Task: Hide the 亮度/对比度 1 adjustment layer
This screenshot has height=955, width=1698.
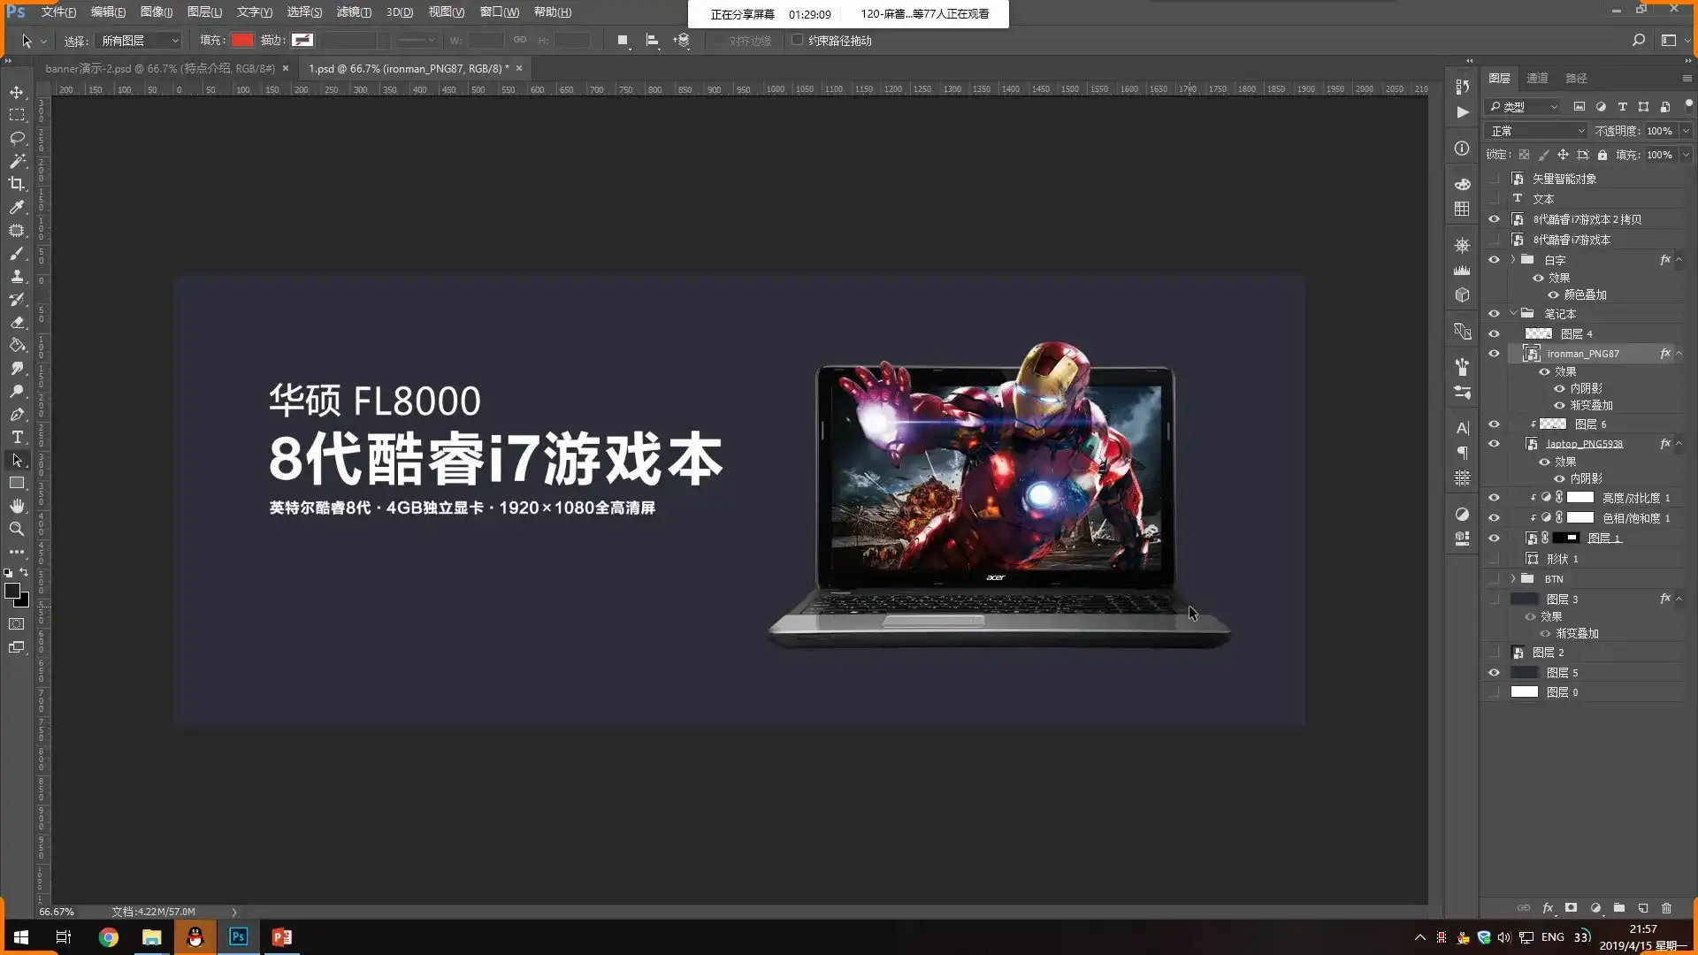Action: [x=1494, y=497]
